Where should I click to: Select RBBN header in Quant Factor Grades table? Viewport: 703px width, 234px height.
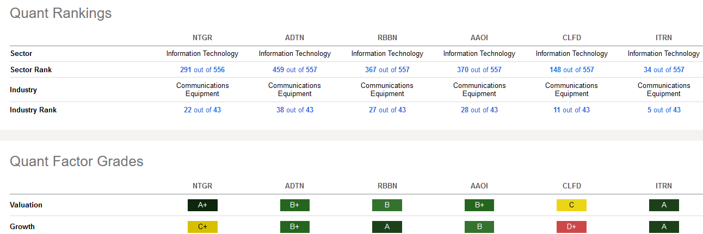[387, 186]
